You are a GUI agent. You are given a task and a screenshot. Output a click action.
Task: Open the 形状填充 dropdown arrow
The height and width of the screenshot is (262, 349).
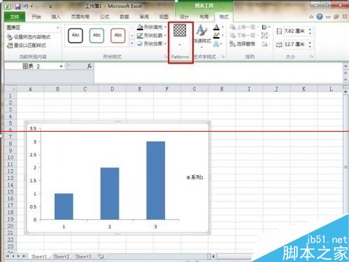pyautogui.click(x=165, y=27)
